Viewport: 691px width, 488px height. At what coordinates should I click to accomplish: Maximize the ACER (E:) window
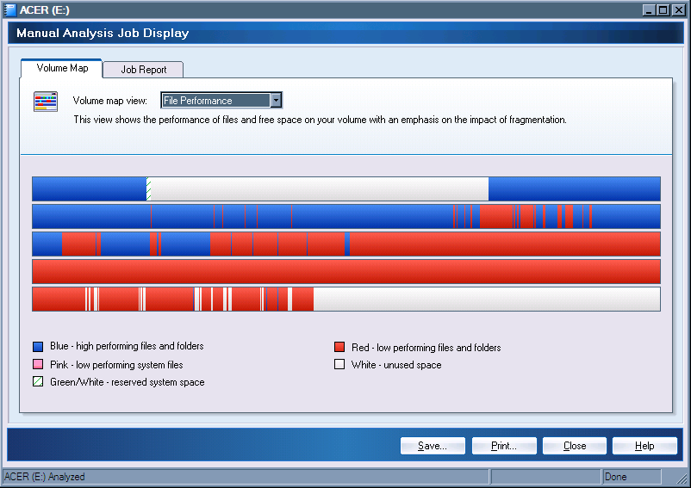pos(663,9)
